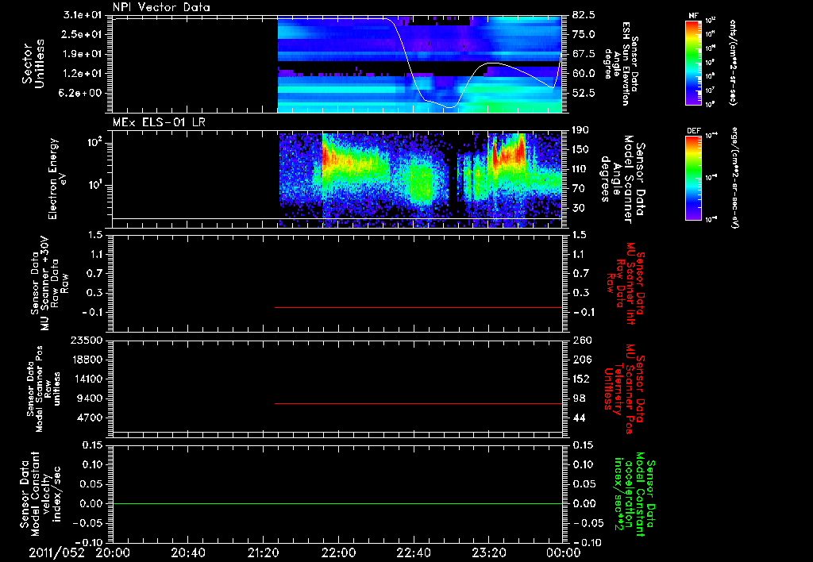Click the ELS electron energy spectrogram
Image resolution: width=813 pixels, height=562 pixels.
(x=420, y=180)
